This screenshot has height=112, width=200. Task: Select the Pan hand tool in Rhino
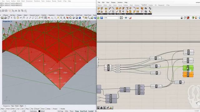coord(24,18)
